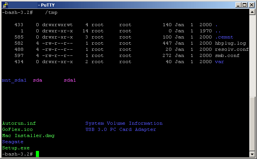Screen dimensions: 257x159
Task: Click the magenta sda1 device entry
Action: (70, 80)
